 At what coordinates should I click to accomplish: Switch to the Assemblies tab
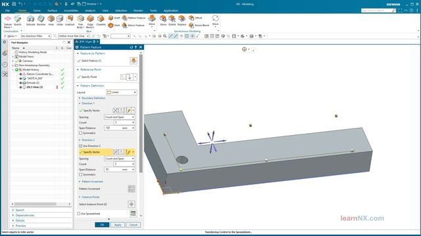click(71, 10)
